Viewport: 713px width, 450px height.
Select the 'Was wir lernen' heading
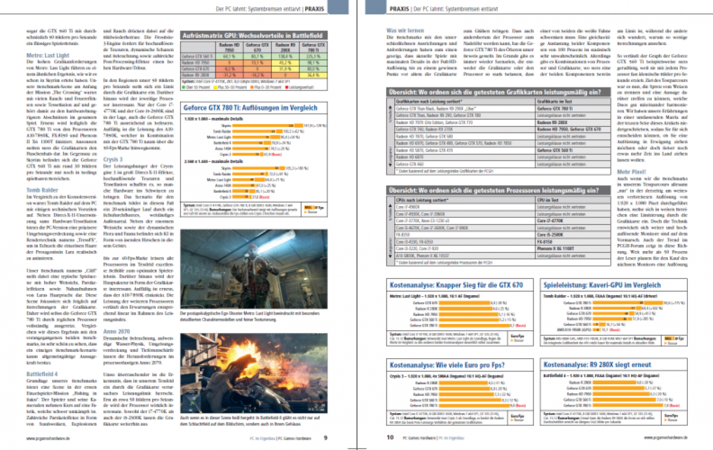pos(407,30)
